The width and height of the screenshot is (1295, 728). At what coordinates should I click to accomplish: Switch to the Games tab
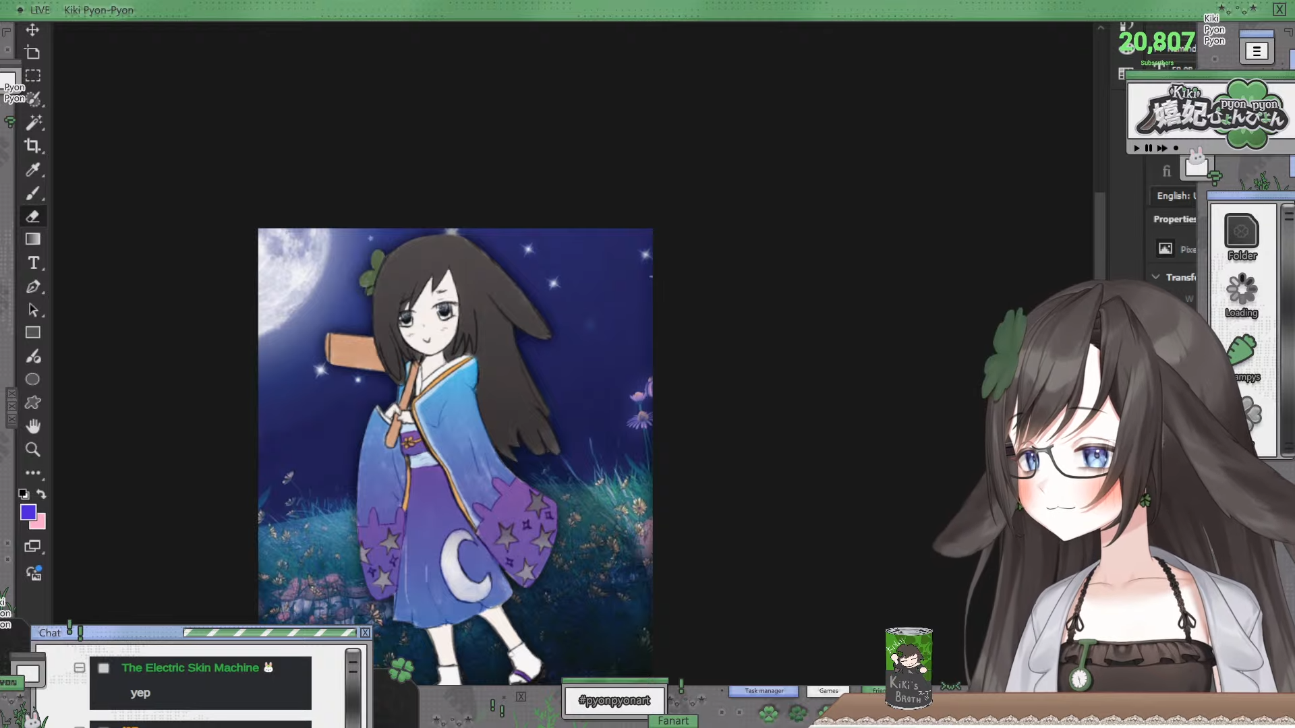pyautogui.click(x=828, y=691)
